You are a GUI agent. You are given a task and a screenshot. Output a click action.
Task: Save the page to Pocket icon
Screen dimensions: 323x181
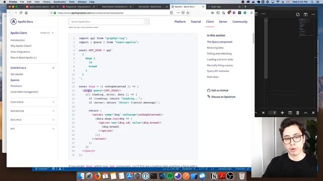pos(183,13)
